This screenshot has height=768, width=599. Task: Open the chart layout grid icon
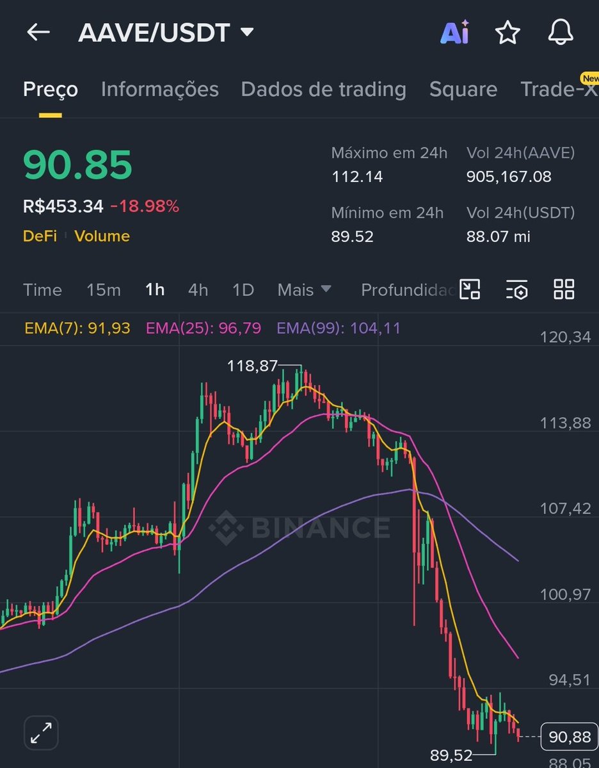coord(564,289)
